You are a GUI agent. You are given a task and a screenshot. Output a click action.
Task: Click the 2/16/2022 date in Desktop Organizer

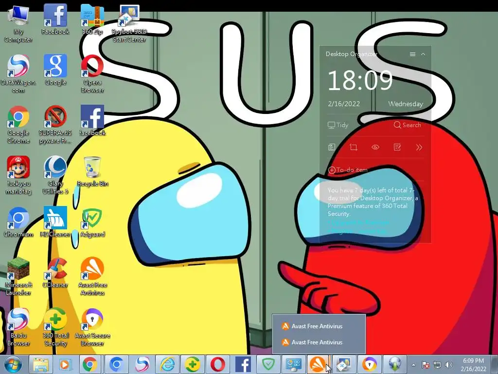(x=344, y=104)
